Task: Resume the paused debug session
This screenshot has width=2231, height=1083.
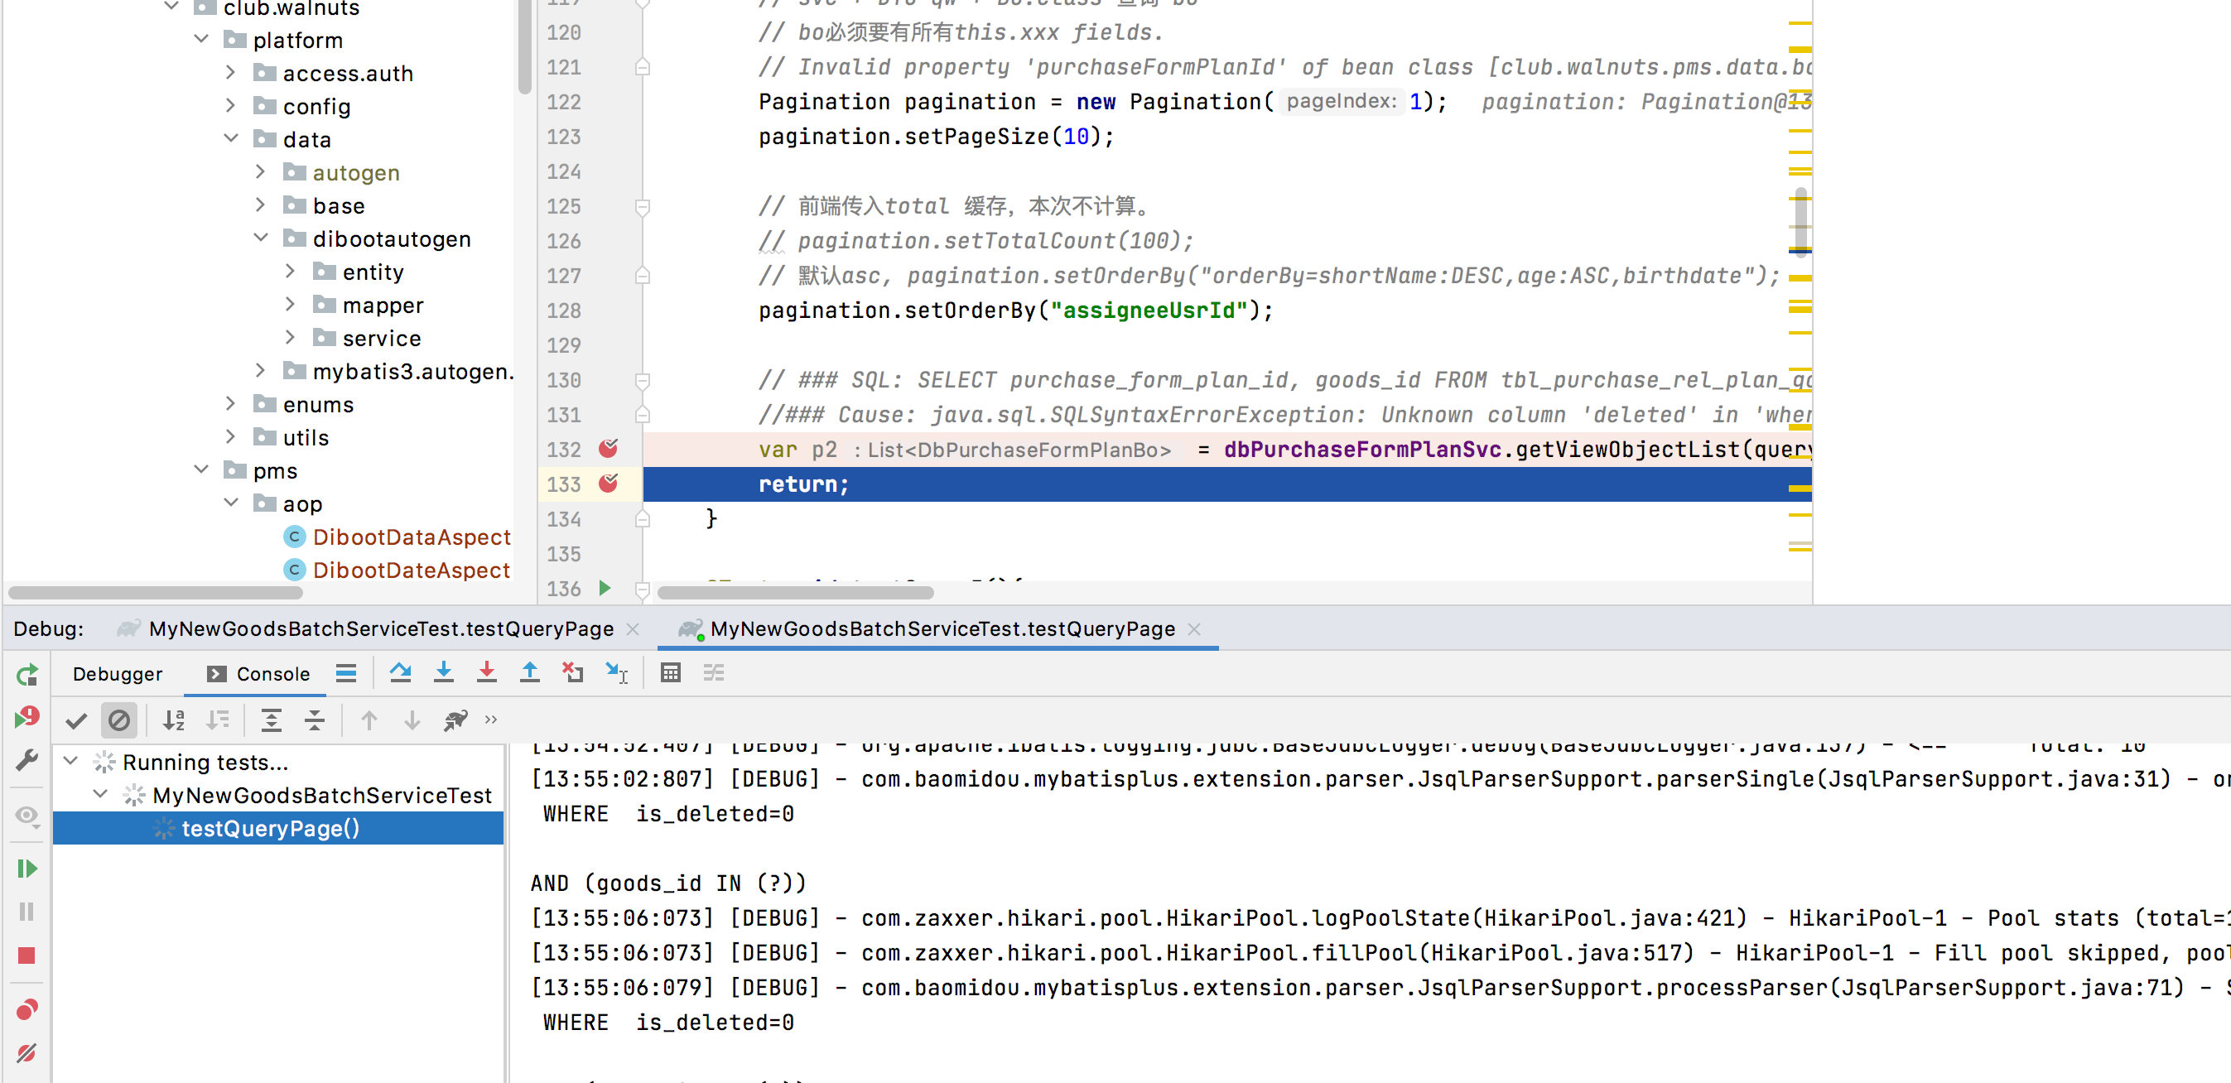Action: point(26,869)
